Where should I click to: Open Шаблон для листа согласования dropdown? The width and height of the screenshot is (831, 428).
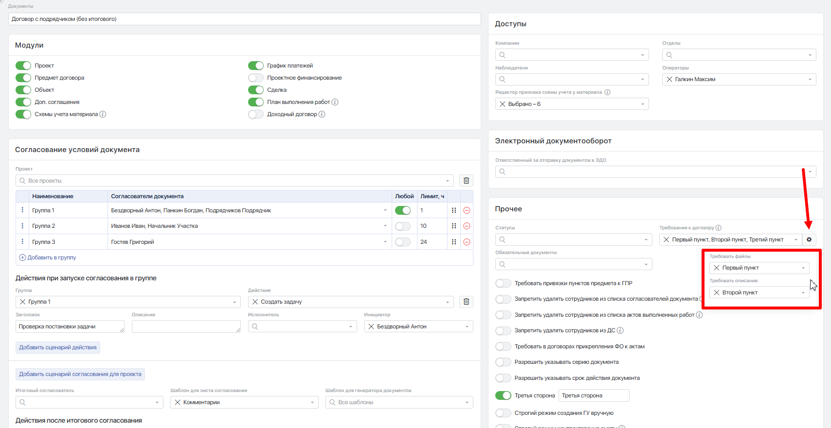pyautogui.click(x=312, y=402)
